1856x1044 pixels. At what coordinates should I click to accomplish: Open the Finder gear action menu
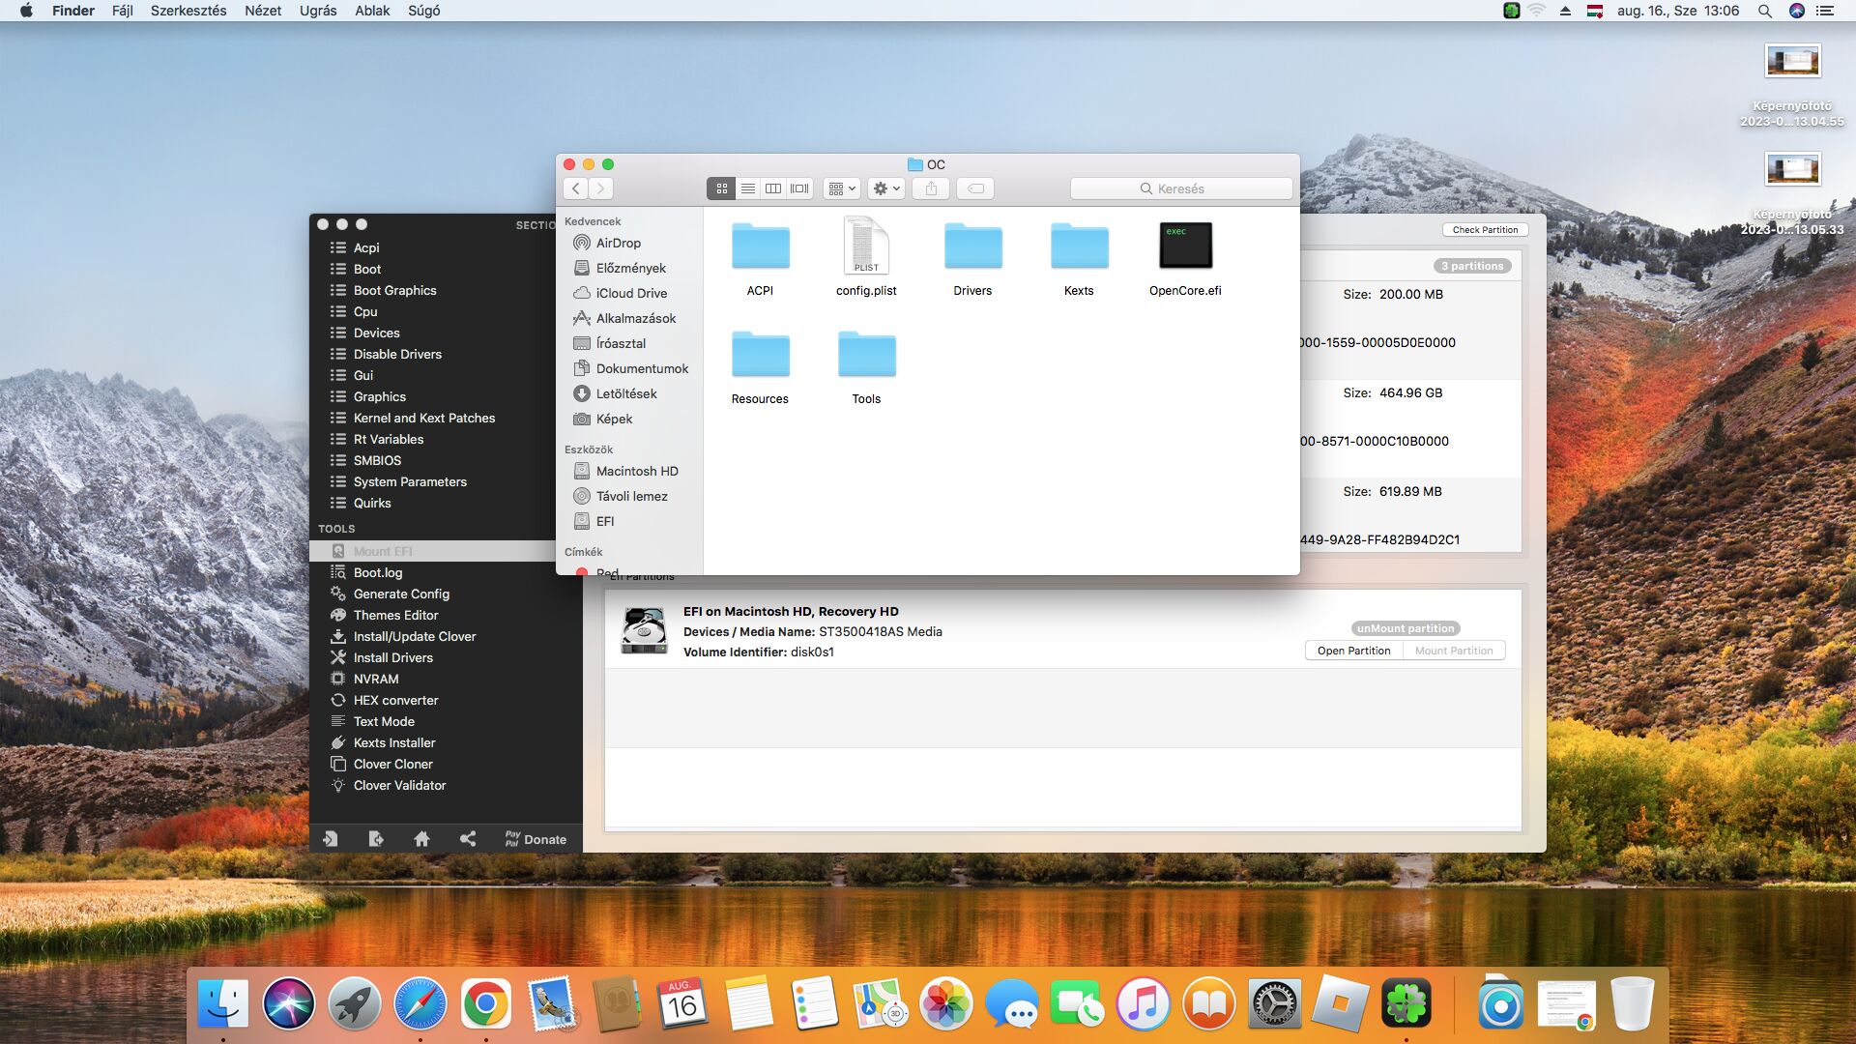point(885,188)
